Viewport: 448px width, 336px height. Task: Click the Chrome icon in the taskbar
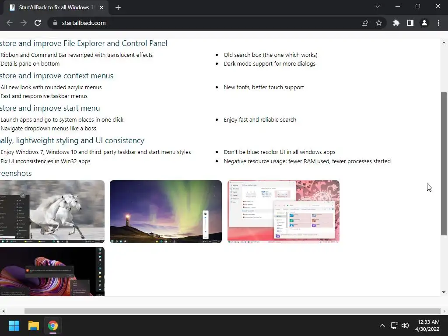point(53,325)
